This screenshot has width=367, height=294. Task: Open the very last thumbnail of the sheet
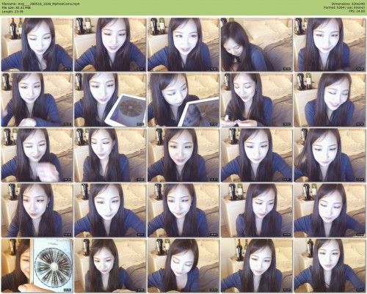pos(330,265)
